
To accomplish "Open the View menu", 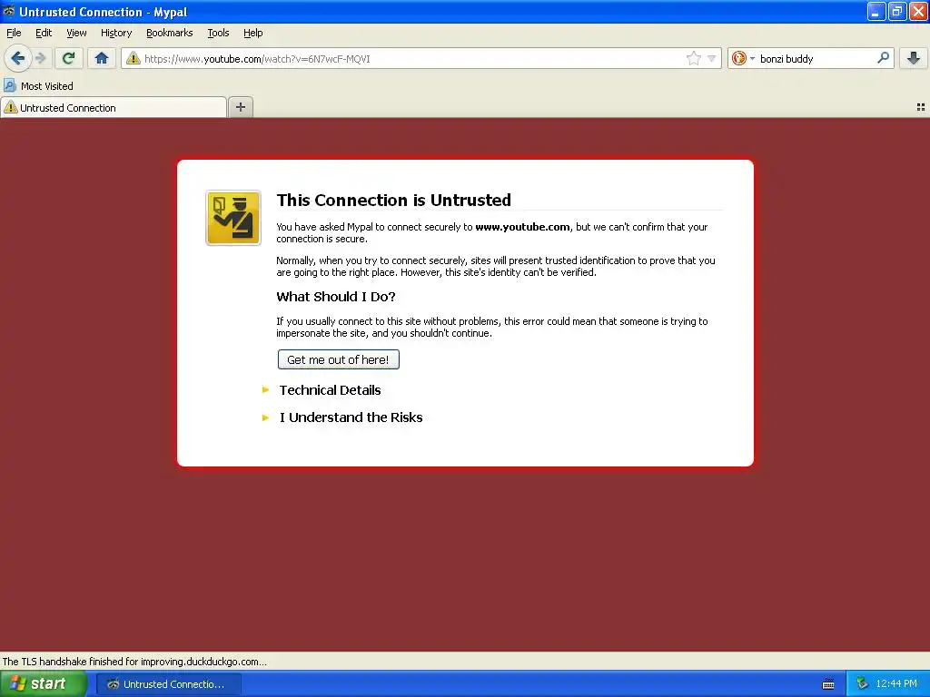I will [76, 33].
